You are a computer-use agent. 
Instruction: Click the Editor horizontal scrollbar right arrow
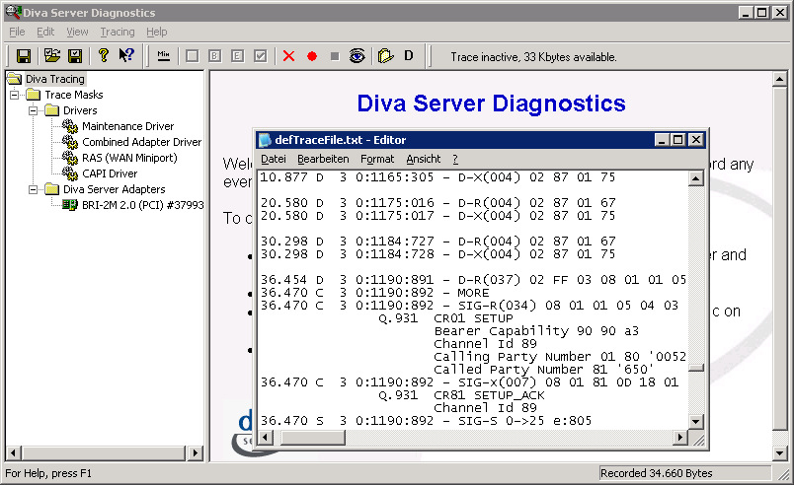click(680, 438)
